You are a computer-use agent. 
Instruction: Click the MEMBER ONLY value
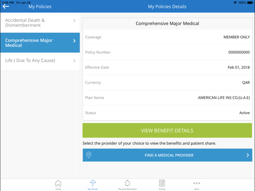pos(237,37)
